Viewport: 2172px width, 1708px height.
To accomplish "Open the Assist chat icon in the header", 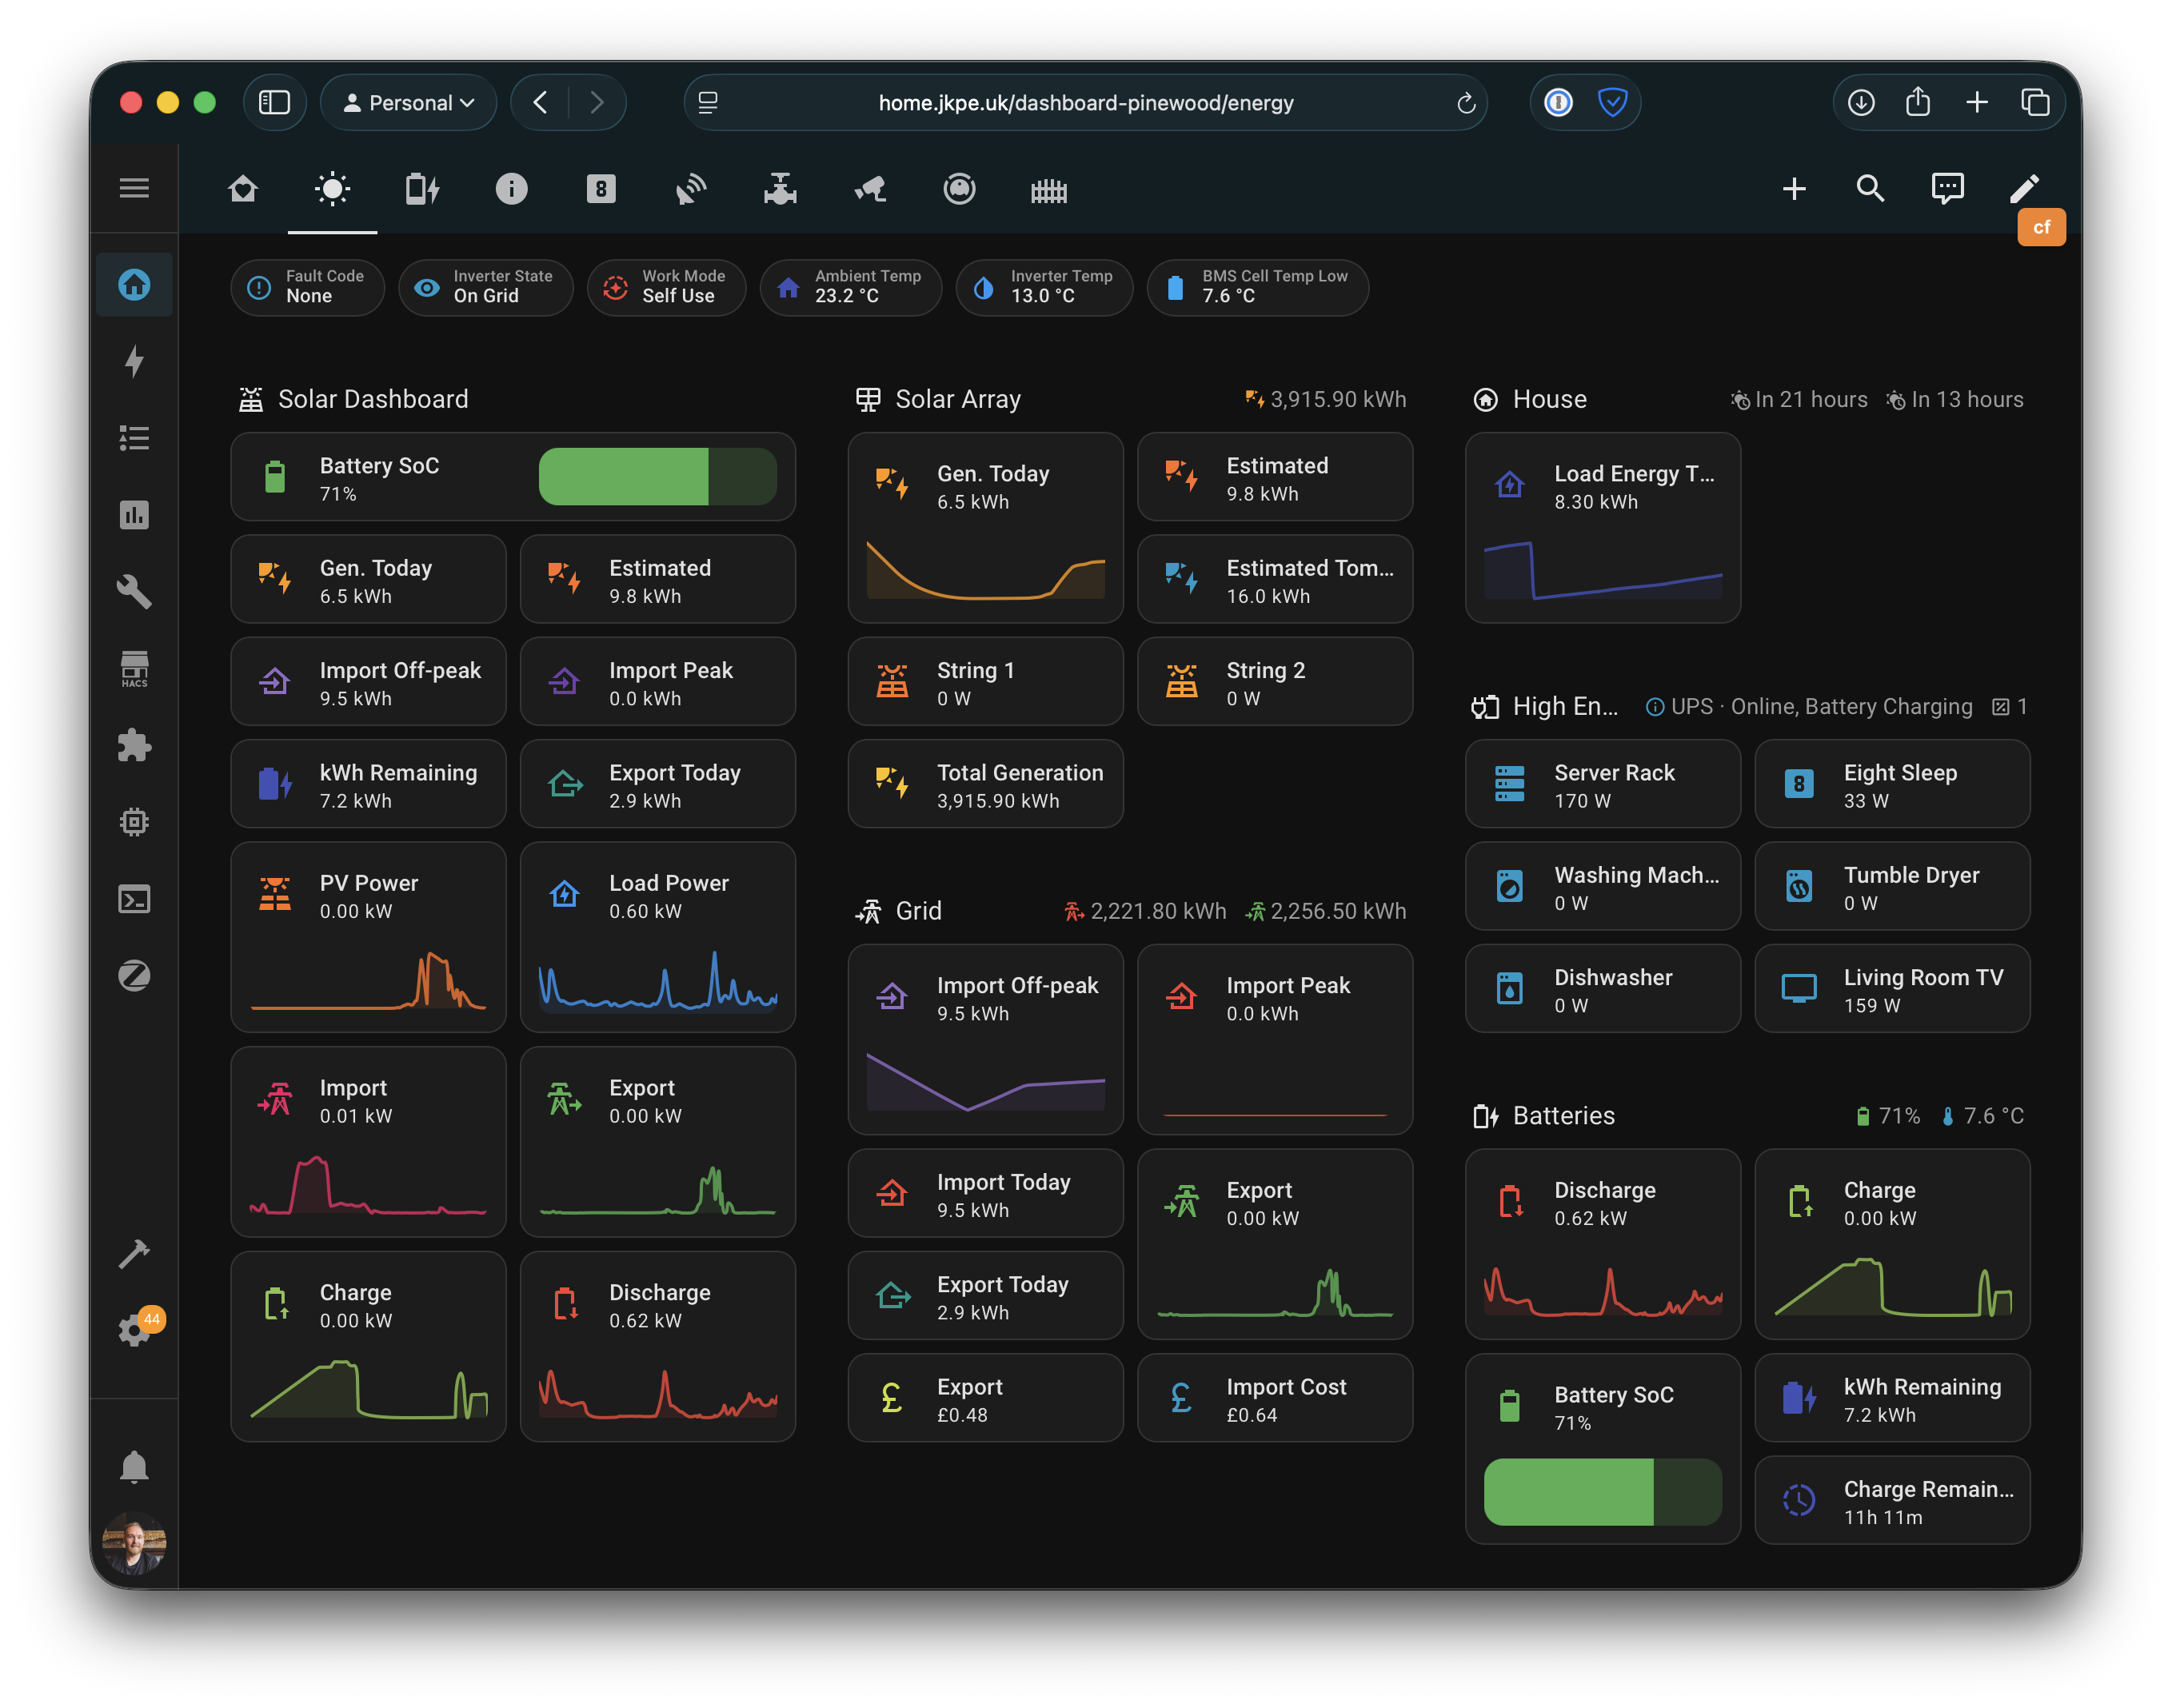I will pos(1948,188).
